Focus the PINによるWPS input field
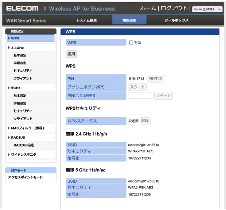The width and height of the screenshot is (226, 210). click(x=140, y=95)
